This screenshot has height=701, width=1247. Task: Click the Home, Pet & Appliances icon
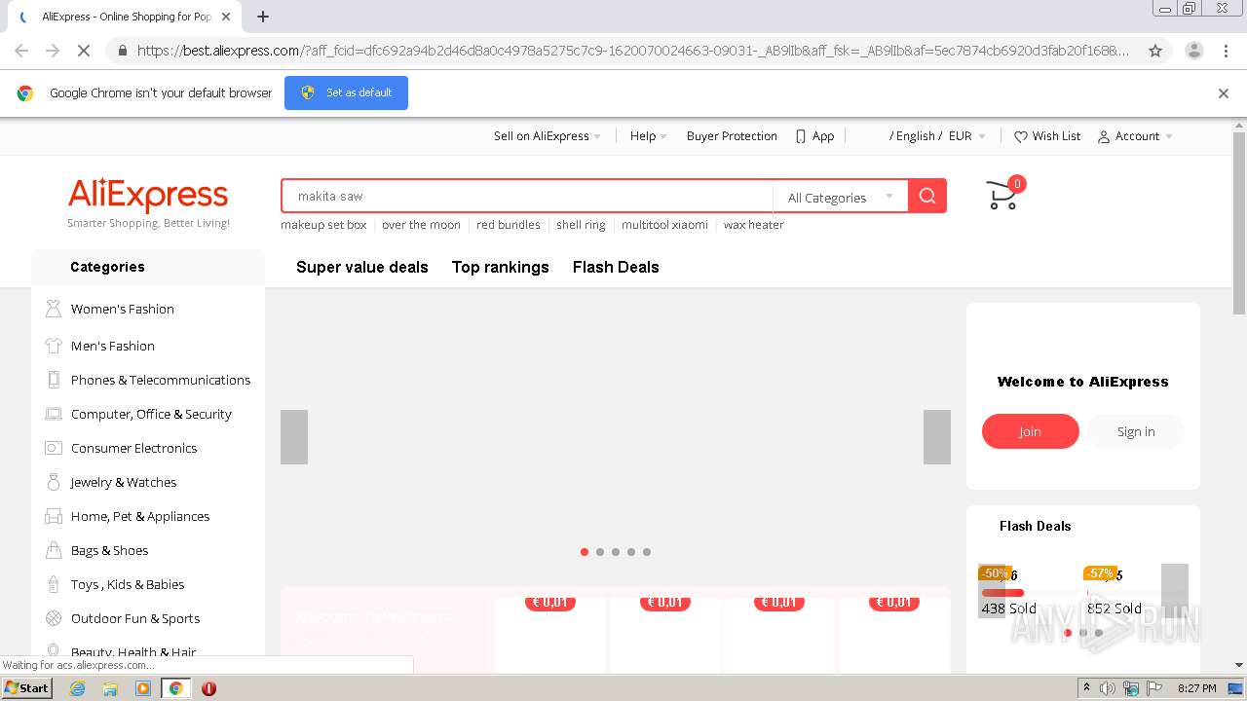coord(54,516)
